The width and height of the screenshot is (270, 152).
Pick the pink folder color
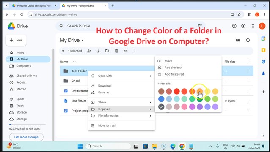click(184, 107)
